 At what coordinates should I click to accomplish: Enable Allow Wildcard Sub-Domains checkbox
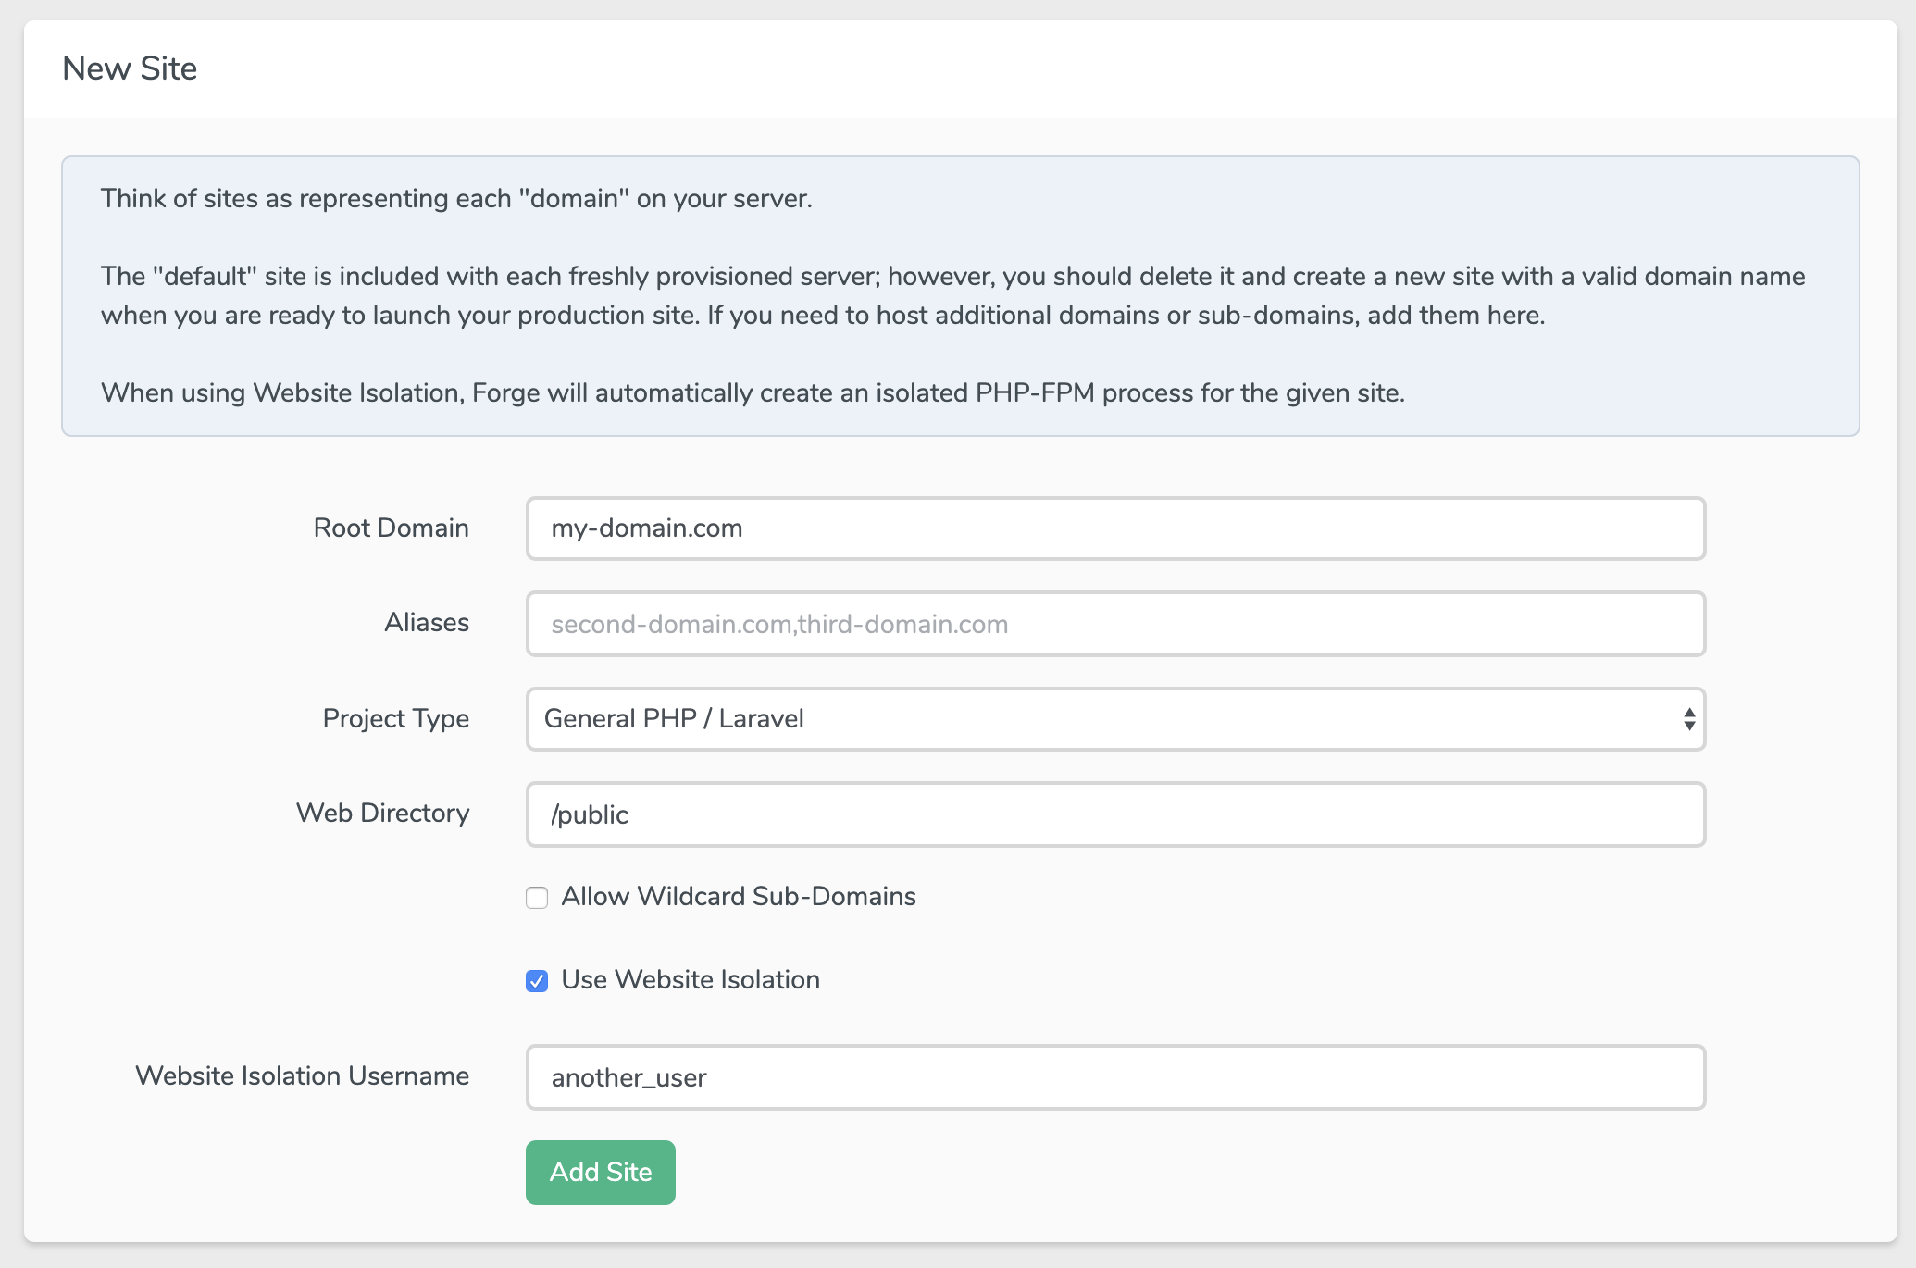point(537,897)
